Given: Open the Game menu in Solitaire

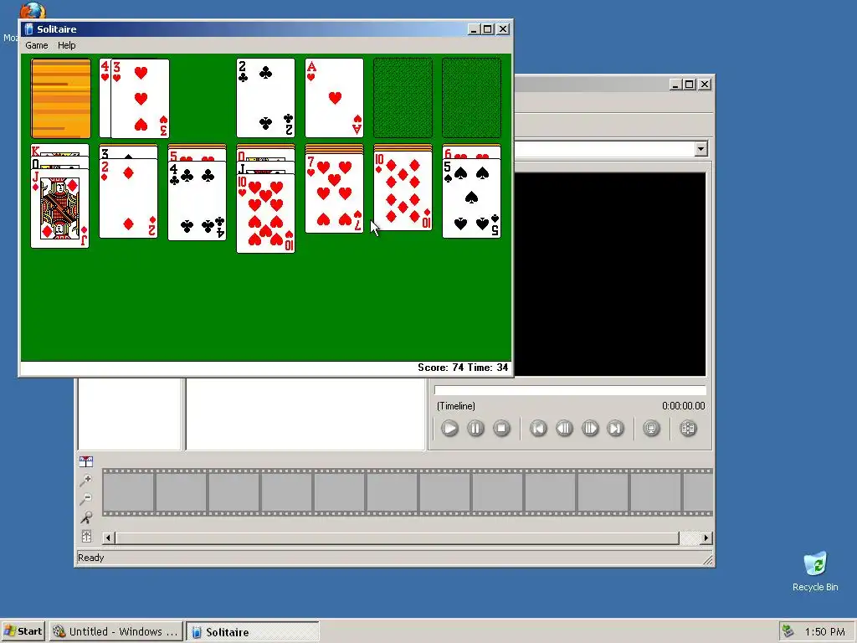Looking at the screenshot, I should point(37,45).
